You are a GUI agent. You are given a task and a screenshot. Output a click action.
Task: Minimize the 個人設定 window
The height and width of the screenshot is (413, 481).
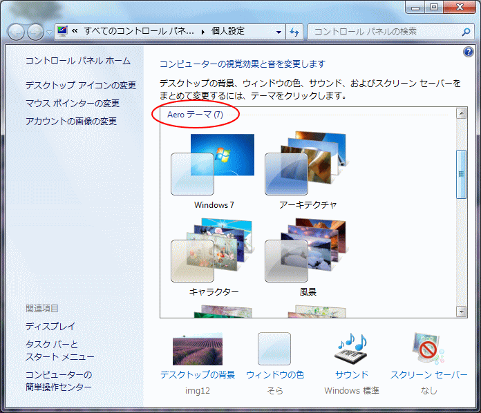point(415,8)
